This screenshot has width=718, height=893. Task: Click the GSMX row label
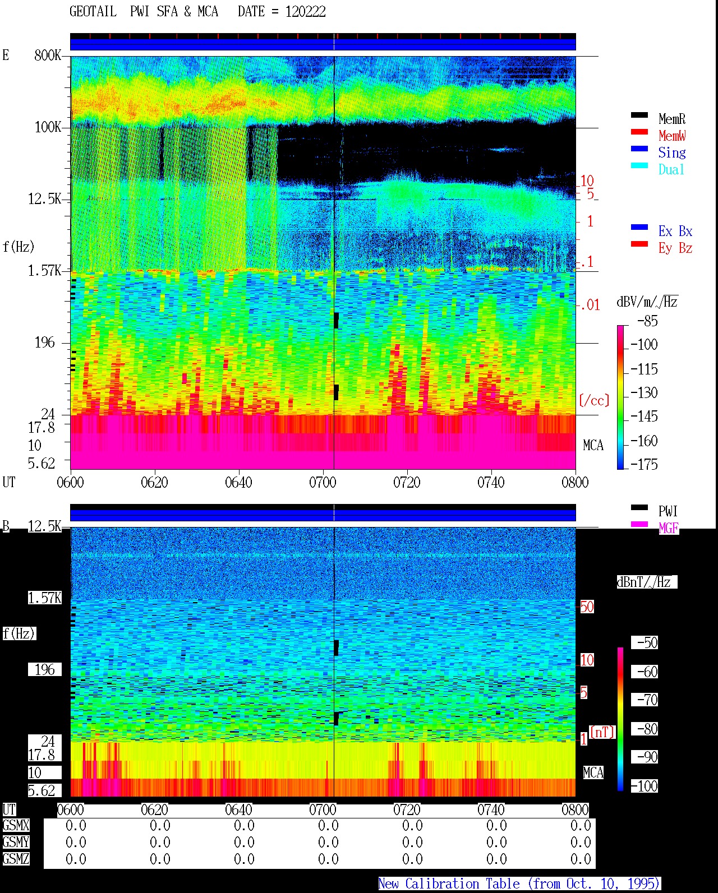point(16,826)
